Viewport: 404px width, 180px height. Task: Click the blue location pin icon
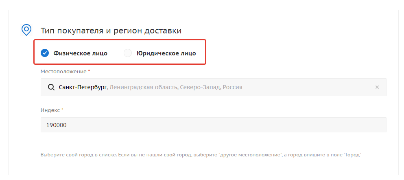pos(26,30)
